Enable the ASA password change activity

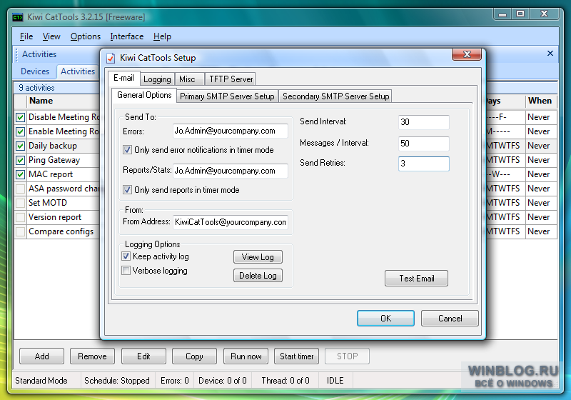21,189
